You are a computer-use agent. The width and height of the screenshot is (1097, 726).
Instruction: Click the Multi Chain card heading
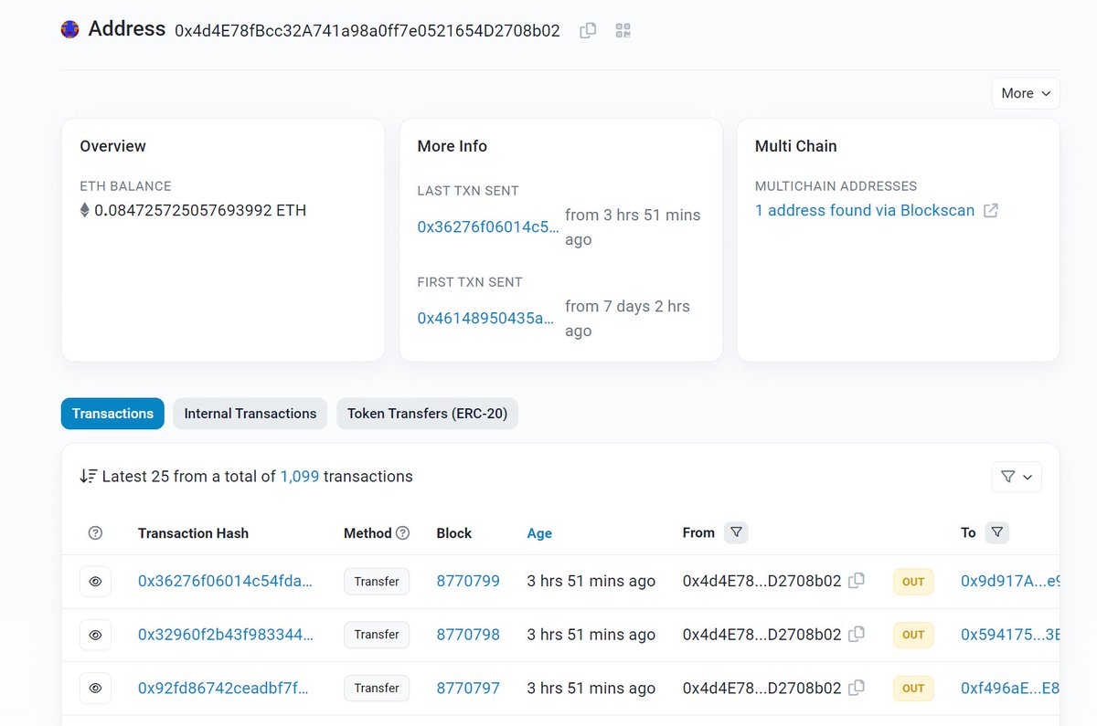(796, 146)
